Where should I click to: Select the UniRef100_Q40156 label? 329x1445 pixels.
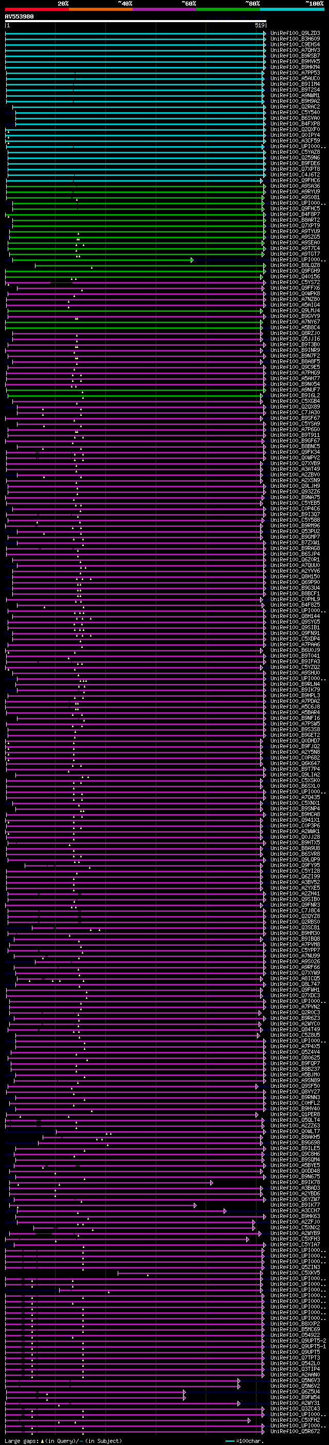[x=296, y=276]
